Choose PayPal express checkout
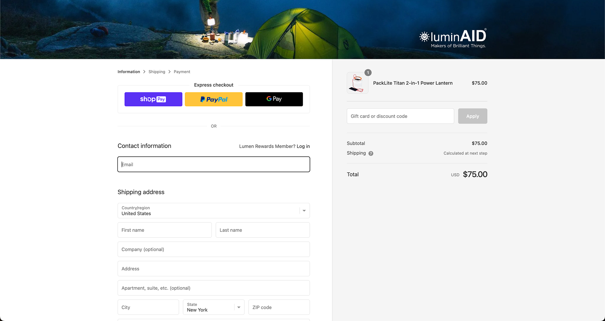The image size is (605, 321). click(214, 99)
